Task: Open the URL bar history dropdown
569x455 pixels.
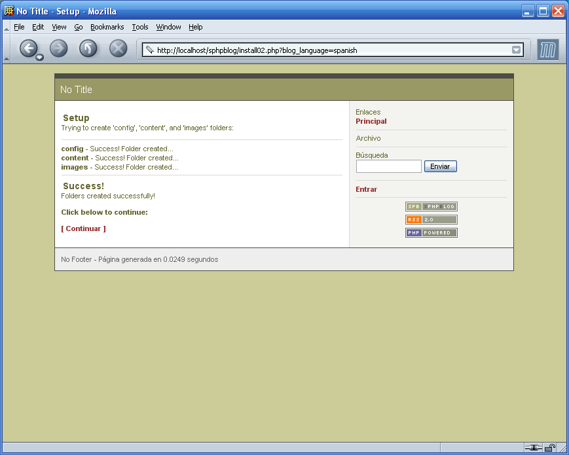Action: coord(517,48)
